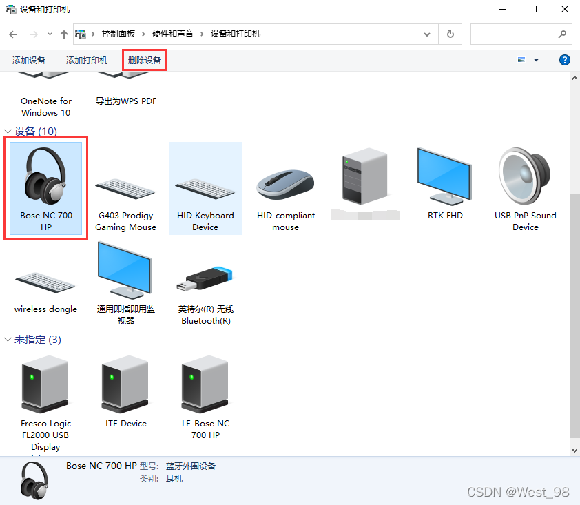The width and height of the screenshot is (580, 505).
Task: Minimize the 设备和打印机 window
Action: click(x=502, y=9)
